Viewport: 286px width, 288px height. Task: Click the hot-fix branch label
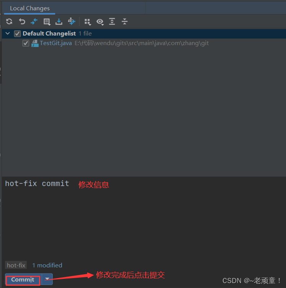tap(16, 265)
